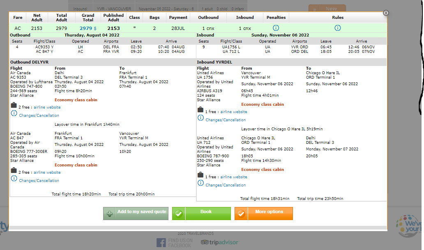The height and width of the screenshot is (250, 424).
Task: Click Add to my saved quote
Action: [136, 213]
